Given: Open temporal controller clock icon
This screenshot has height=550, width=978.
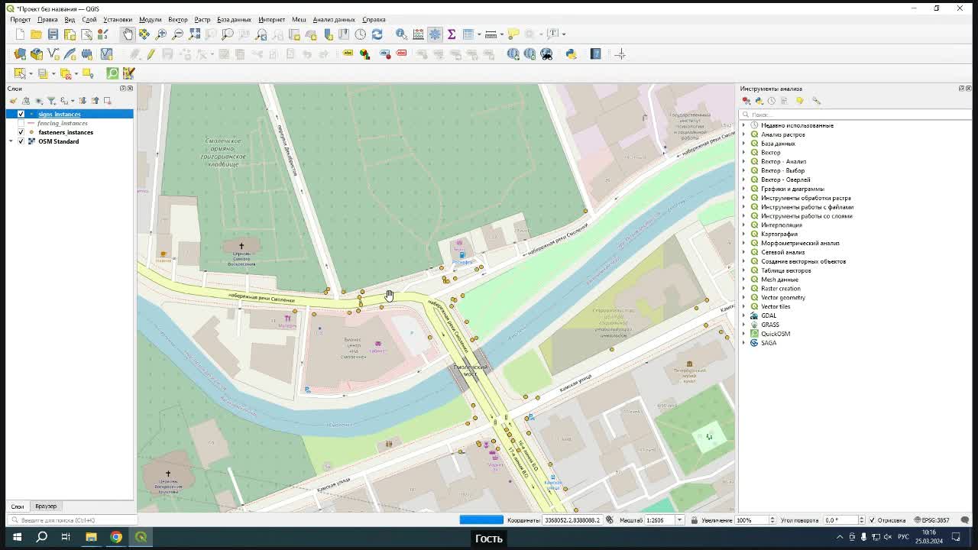Looking at the screenshot, I should point(360,34).
